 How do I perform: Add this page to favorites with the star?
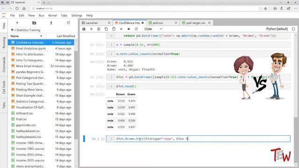tap(265, 8)
